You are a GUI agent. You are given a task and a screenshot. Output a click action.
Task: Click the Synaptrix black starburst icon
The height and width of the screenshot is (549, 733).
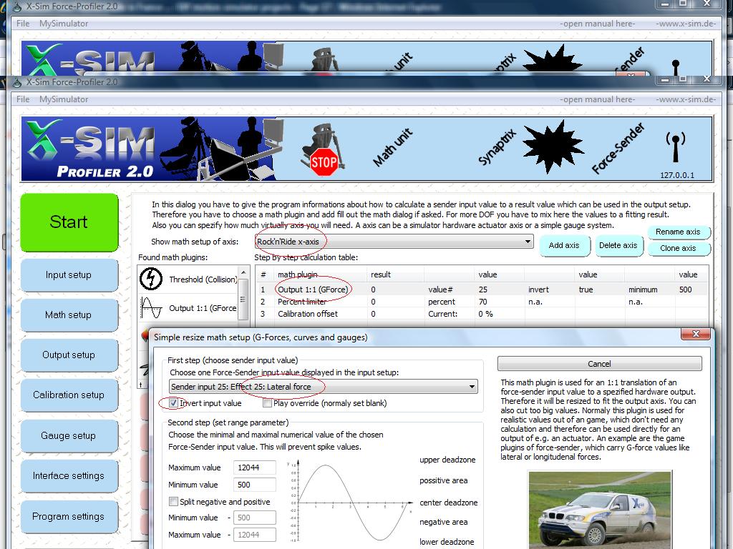point(553,147)
